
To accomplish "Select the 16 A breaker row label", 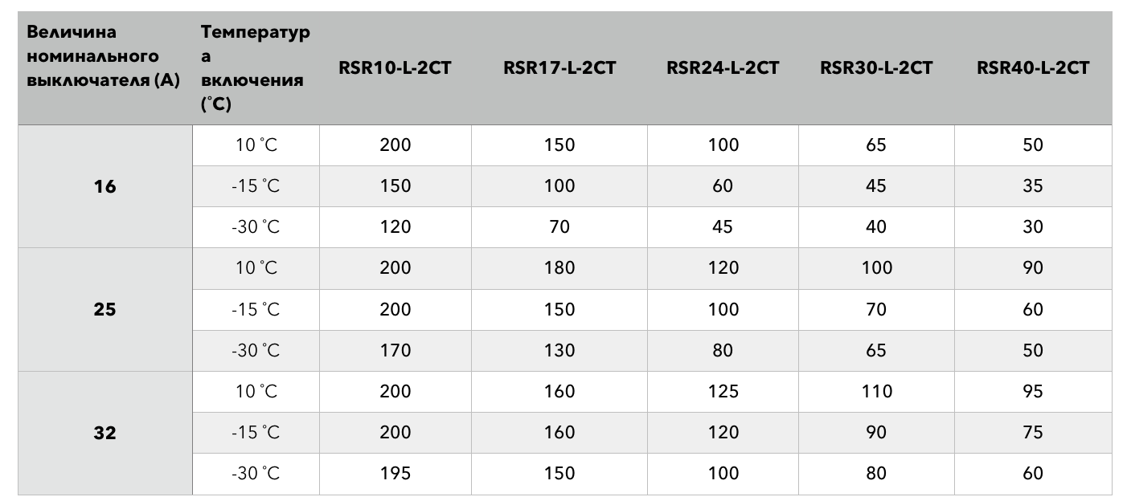I will click(x=105, y=186).
